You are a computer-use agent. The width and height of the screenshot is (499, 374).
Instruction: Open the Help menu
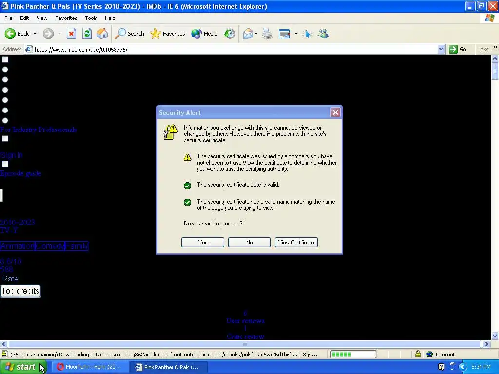click(110, 18)
